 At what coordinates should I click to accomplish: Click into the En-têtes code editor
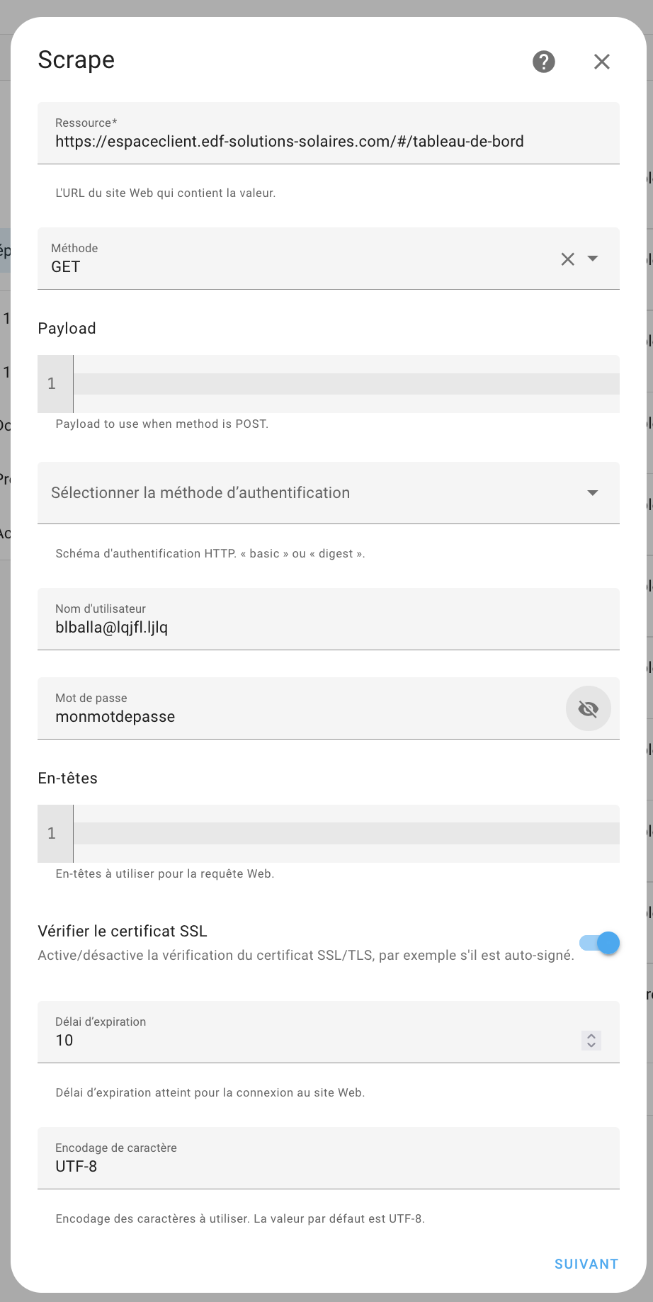point(346,833)
